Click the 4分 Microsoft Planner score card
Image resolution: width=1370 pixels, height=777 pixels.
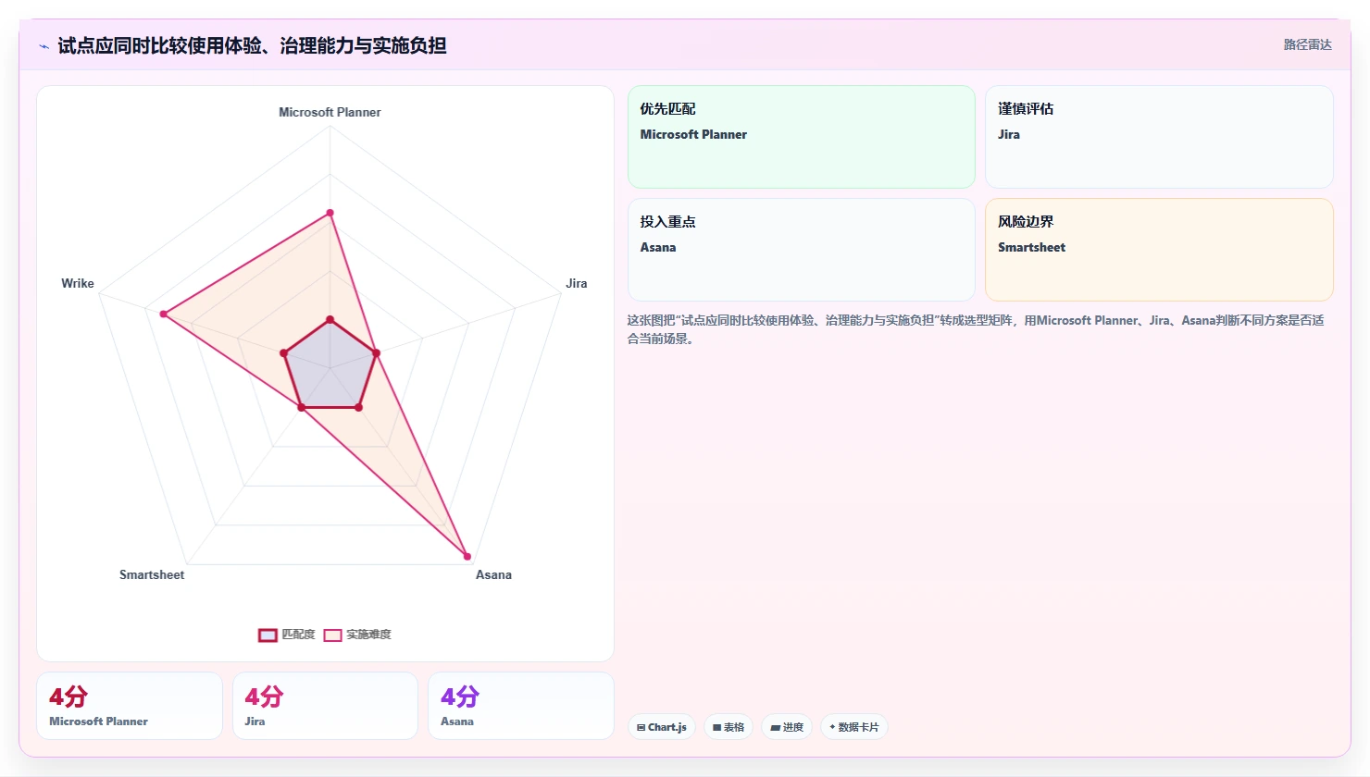point(130,706)
